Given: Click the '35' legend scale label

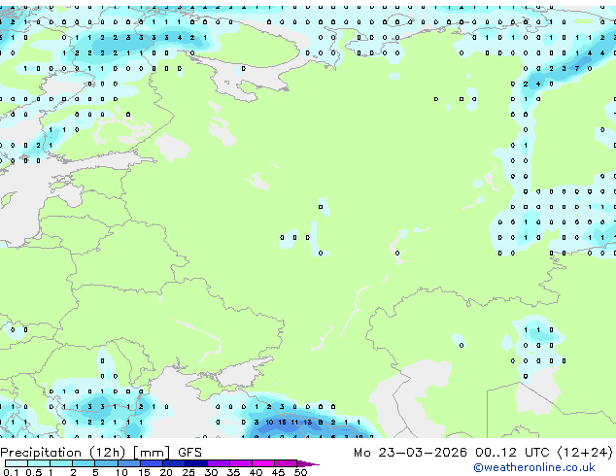Looking at the screenshot, I should click(233, 472).
